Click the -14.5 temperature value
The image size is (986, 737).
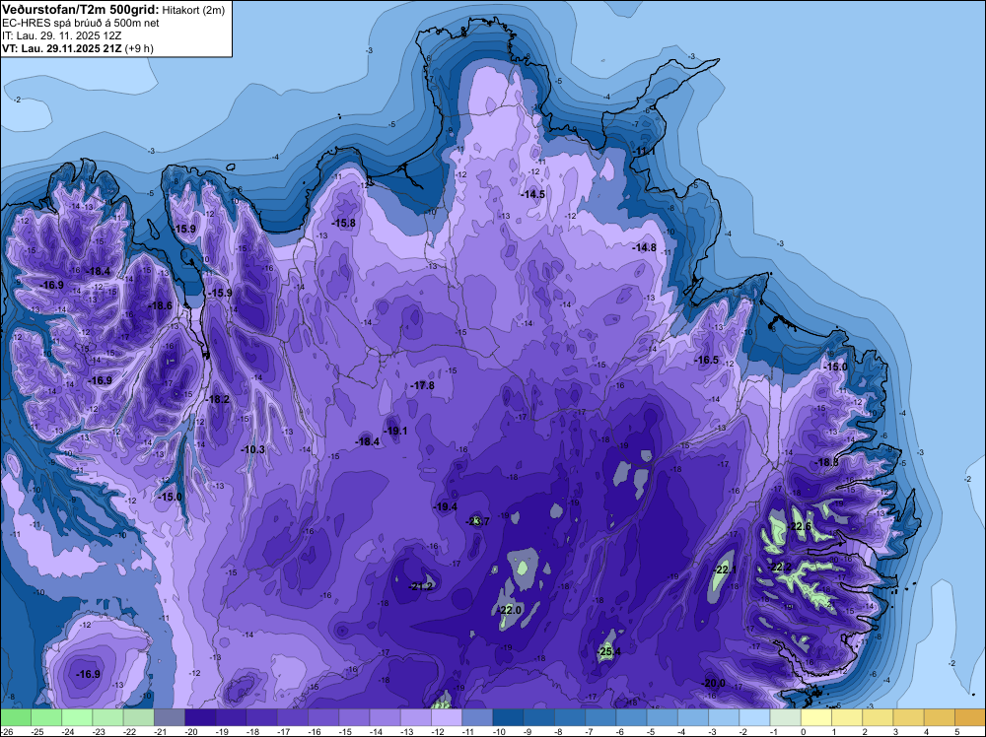pos(532,195)
